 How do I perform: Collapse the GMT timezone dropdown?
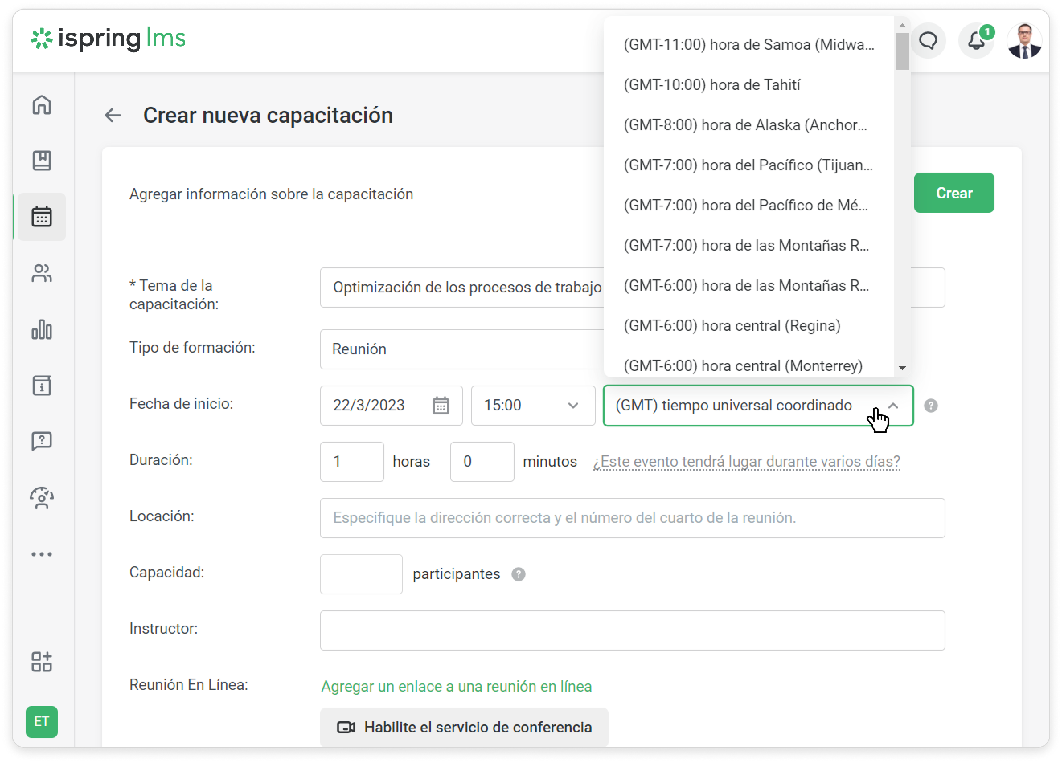(x=893, y=406)
